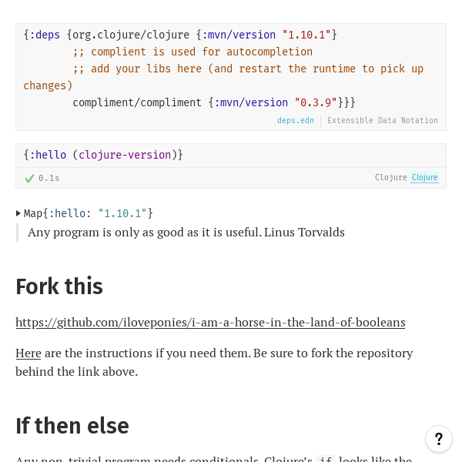Click the "1.10.1" value in Map output
The width and height of the screenshot is (462, 462).
122,213
